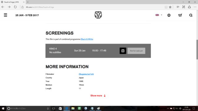Open filmmaker Okuyama Jun'ichi link
The image size is (198, 111).
[86, 74]
